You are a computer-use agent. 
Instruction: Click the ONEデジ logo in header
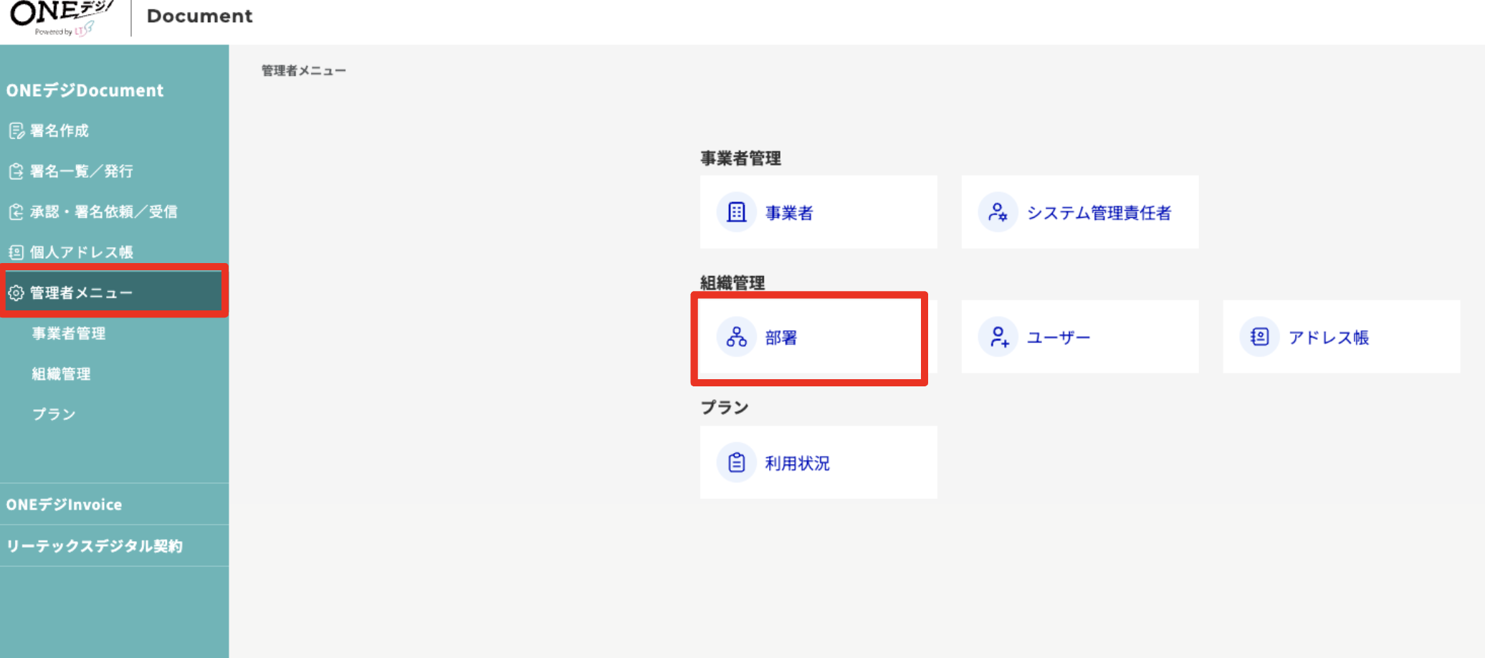click(x=63, y=17)
